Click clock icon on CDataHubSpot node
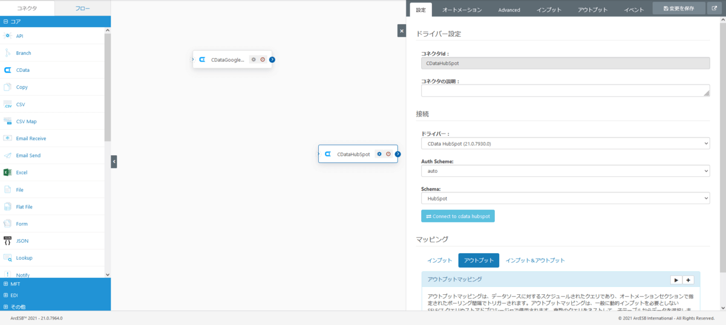726x325 pixels. (388, 154)
